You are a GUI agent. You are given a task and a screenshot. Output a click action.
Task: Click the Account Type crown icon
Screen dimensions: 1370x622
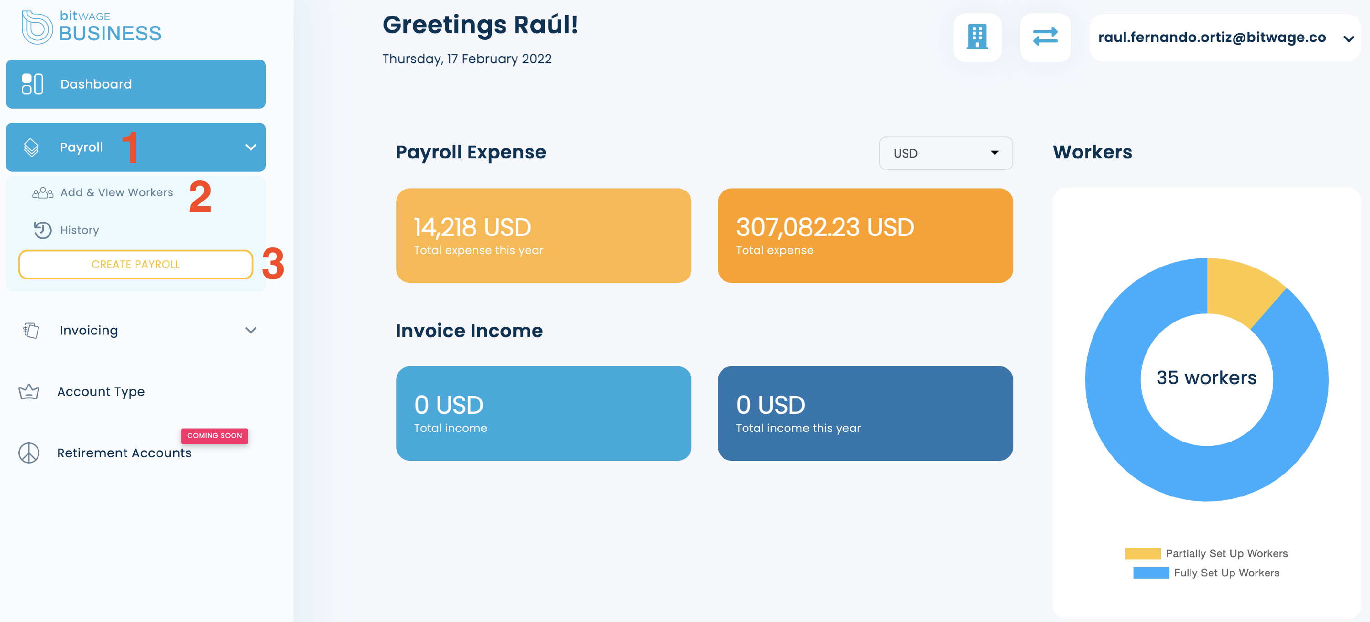tap(29, 392)
